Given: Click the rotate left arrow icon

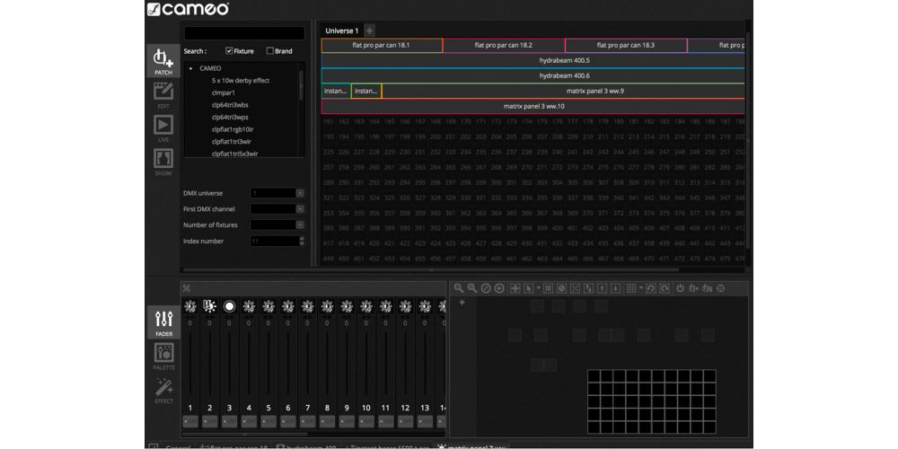Looking at the screenshot, I should (650, 288).
